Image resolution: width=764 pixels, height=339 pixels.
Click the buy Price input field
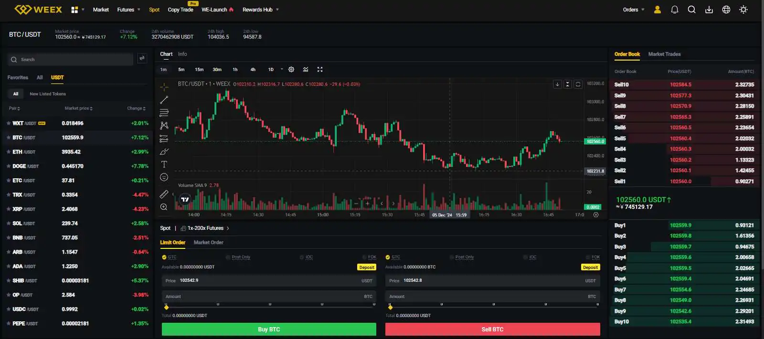coord(269,281)
